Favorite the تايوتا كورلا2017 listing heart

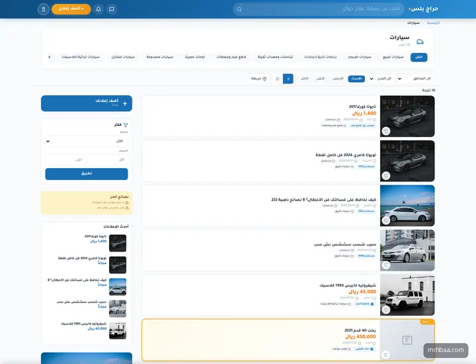[x=386, y=131]
